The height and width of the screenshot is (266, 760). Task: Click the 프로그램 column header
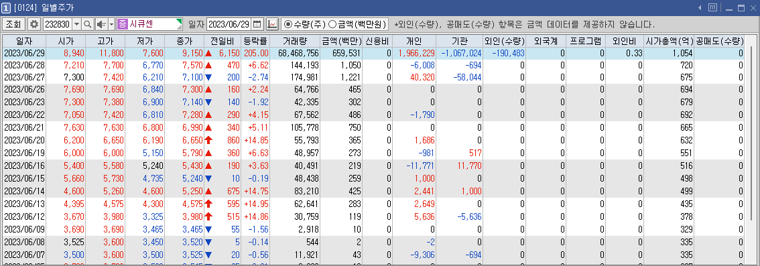point(586,41)
